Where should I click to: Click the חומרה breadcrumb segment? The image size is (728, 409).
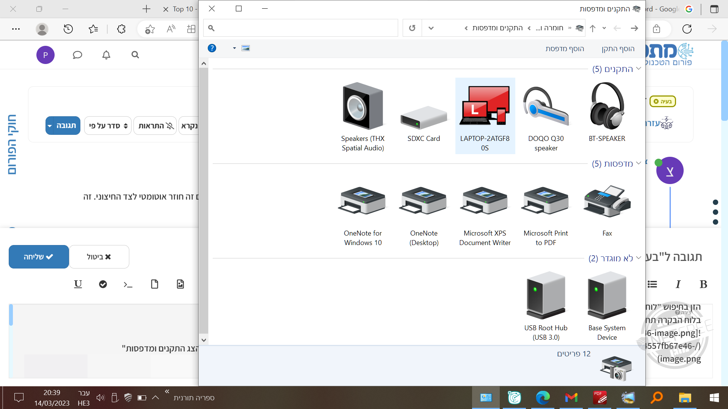550,28
